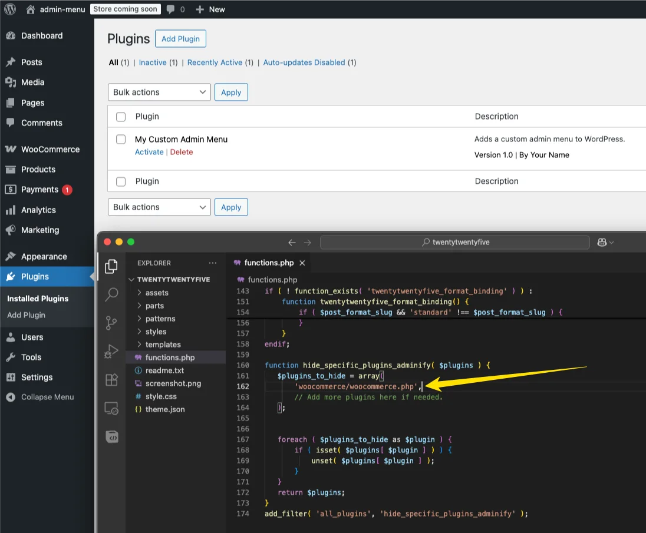The image size is (646, 533).
Task: Open the VS Code Source Control icon
Action: click(x=111, y=323)
